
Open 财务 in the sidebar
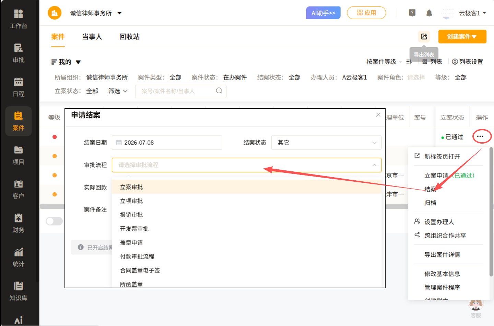click(x=19, y=218)
